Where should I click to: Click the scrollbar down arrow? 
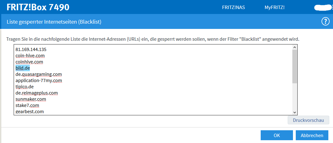coord(295,112)
